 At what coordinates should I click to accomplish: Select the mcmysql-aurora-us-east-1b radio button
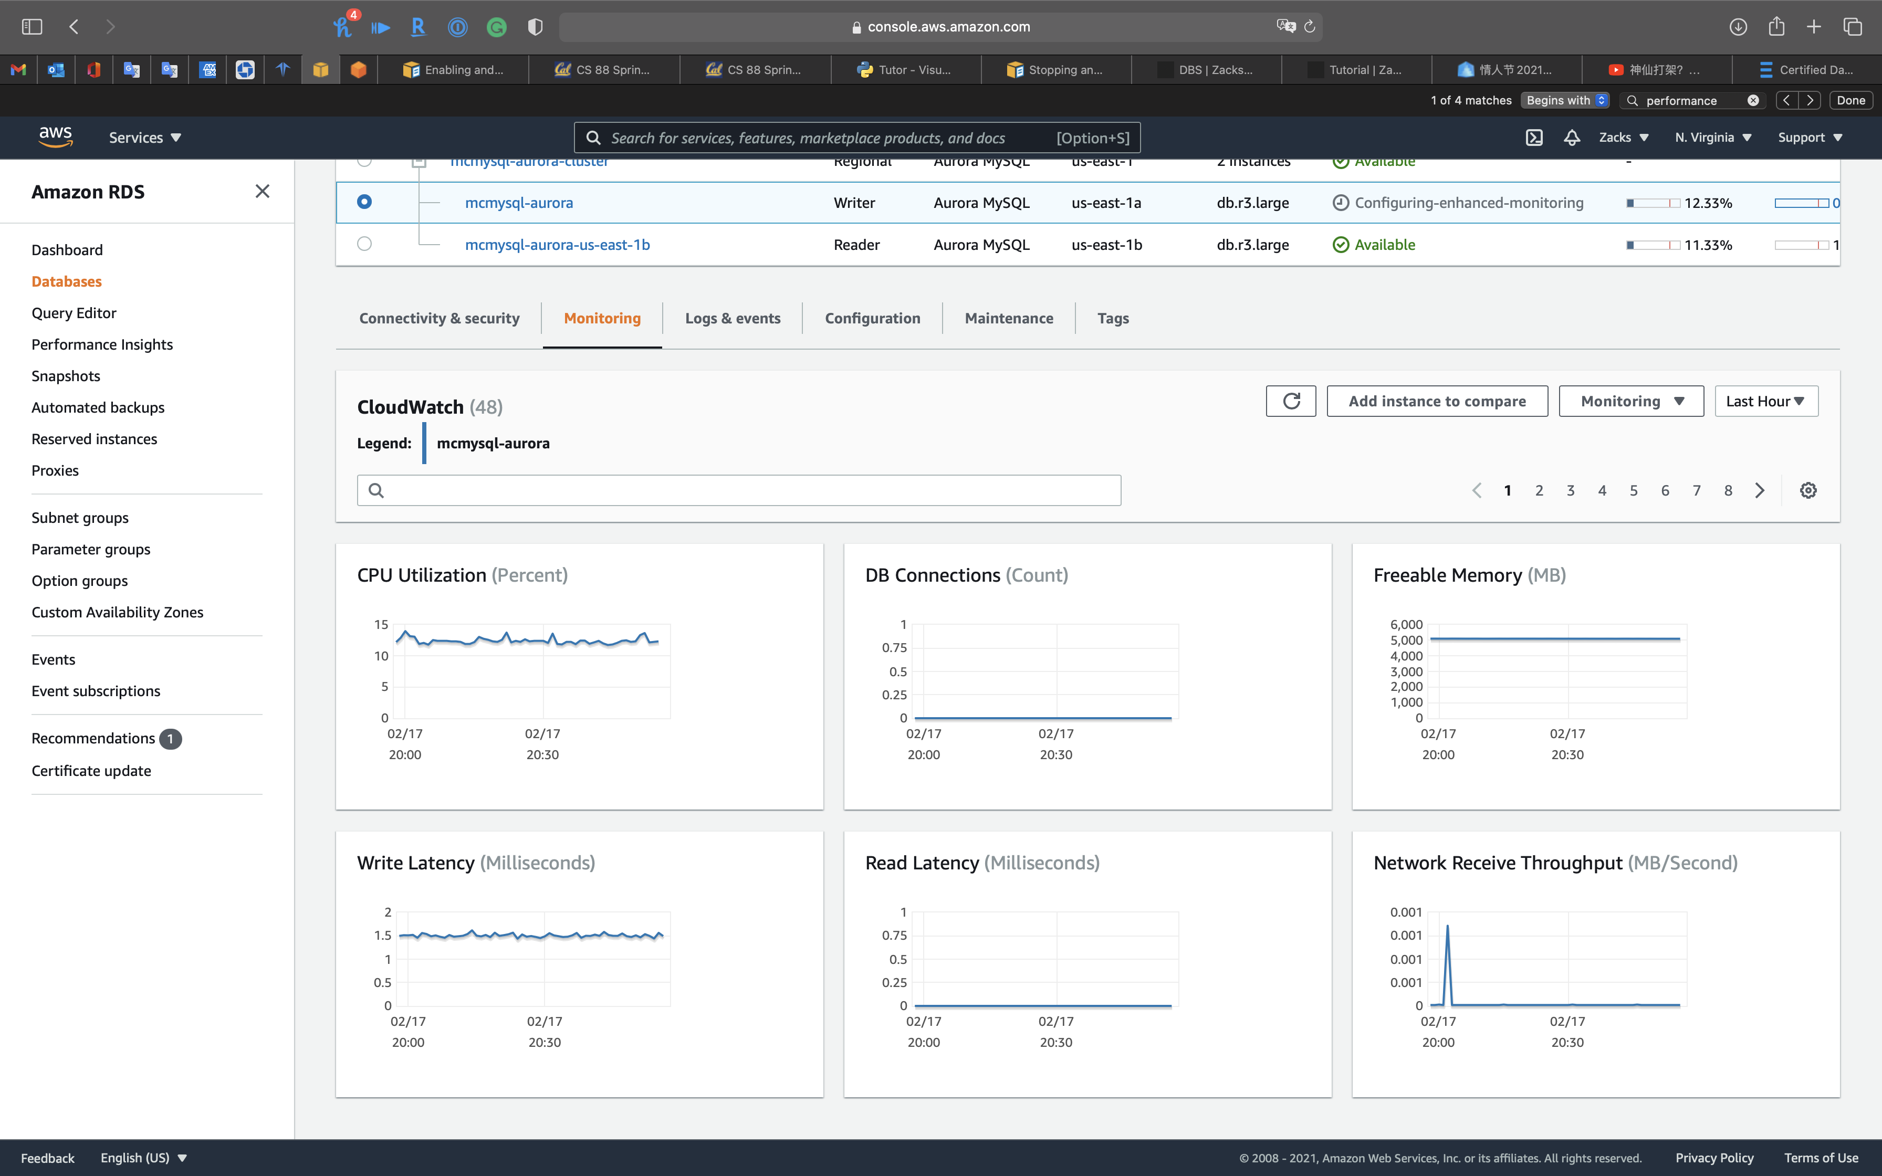click(364, 244)
